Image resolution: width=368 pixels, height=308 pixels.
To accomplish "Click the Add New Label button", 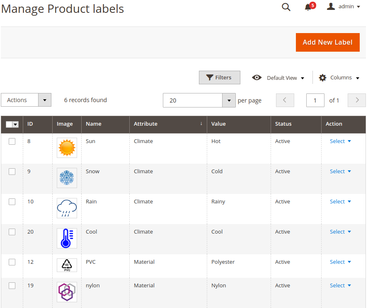I will pos(327,42).
